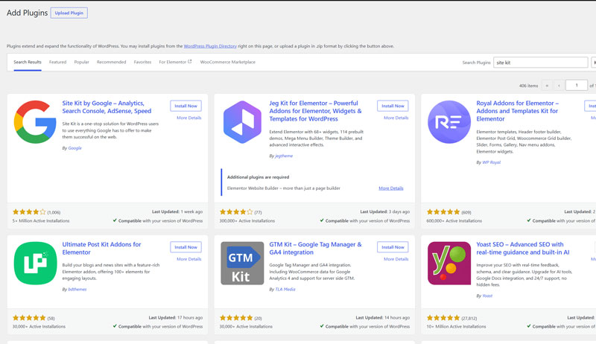Open the TLA Media author link

tap(285, 290)
